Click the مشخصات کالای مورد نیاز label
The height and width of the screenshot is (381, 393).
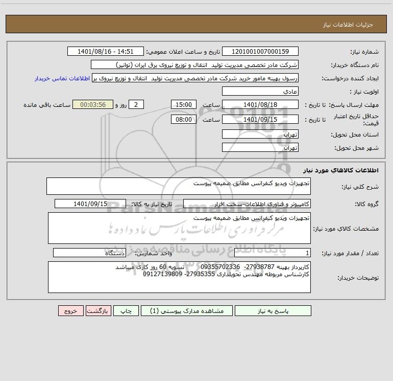click(x=346, y=229)
